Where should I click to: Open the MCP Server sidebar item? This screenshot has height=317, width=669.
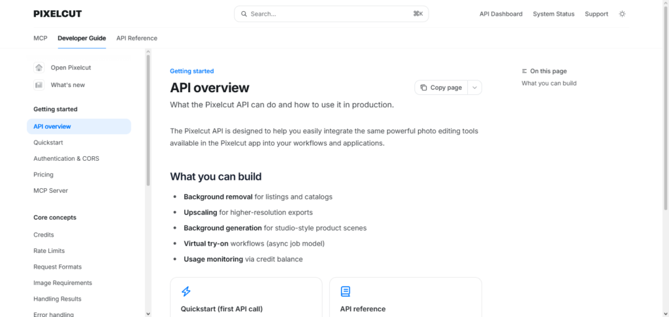51,190
